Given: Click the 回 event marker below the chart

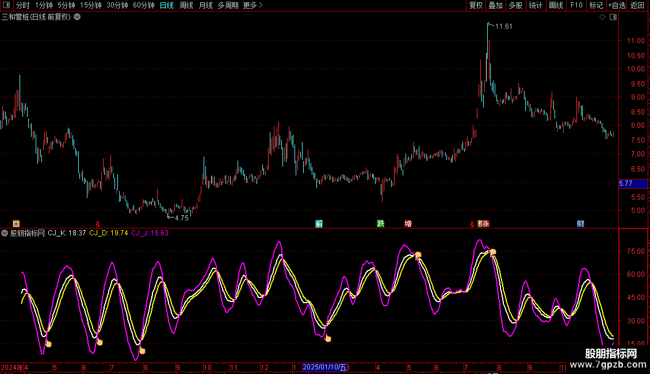Looking at the screenshot, I should tap(16, 224).
